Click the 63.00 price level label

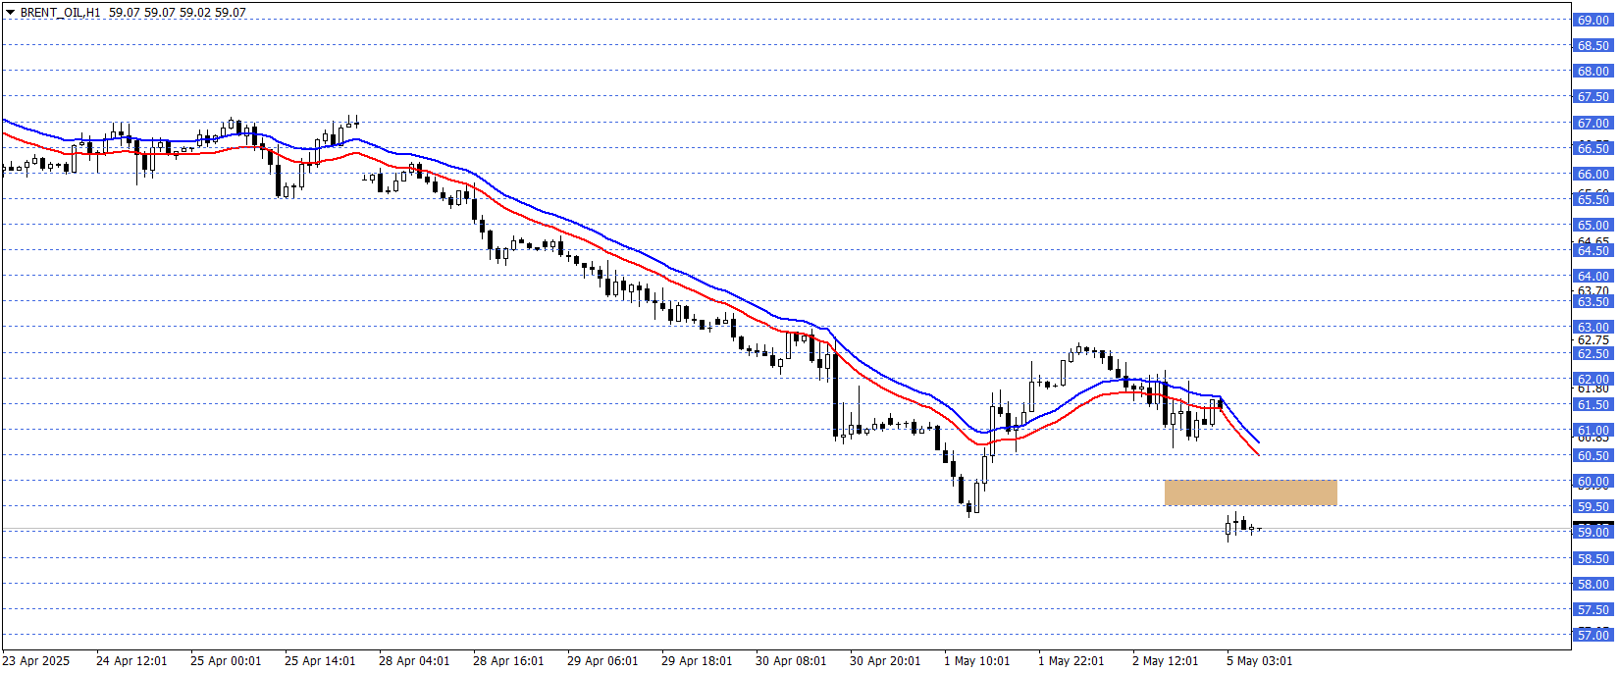point(1593,327)
